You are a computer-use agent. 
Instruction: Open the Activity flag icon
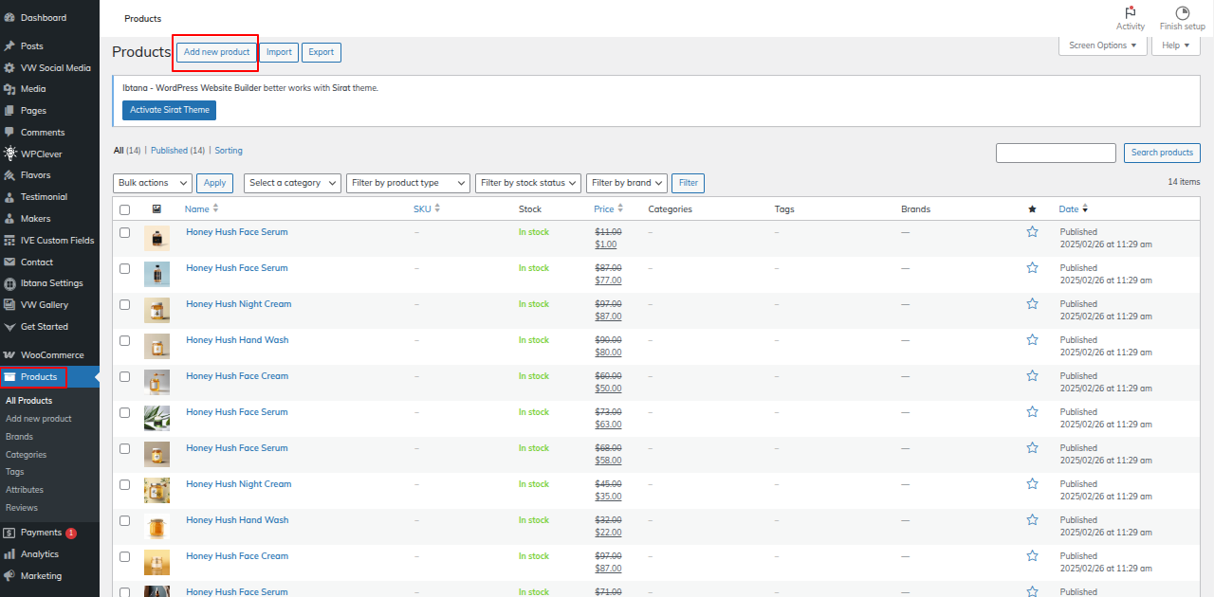pos(1130,13)
